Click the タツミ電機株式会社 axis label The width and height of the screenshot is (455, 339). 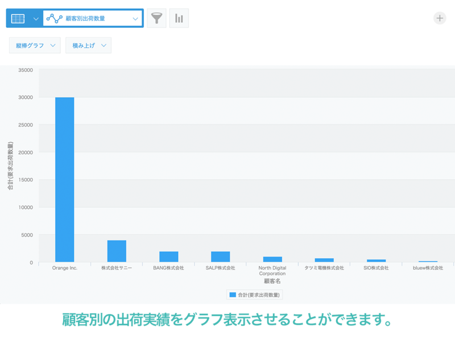click(x=324, y=268)
